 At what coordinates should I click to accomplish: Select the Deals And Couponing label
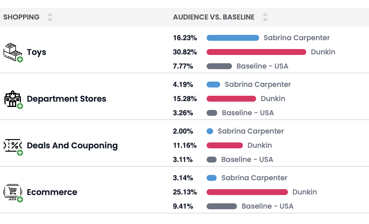point(72,145)
